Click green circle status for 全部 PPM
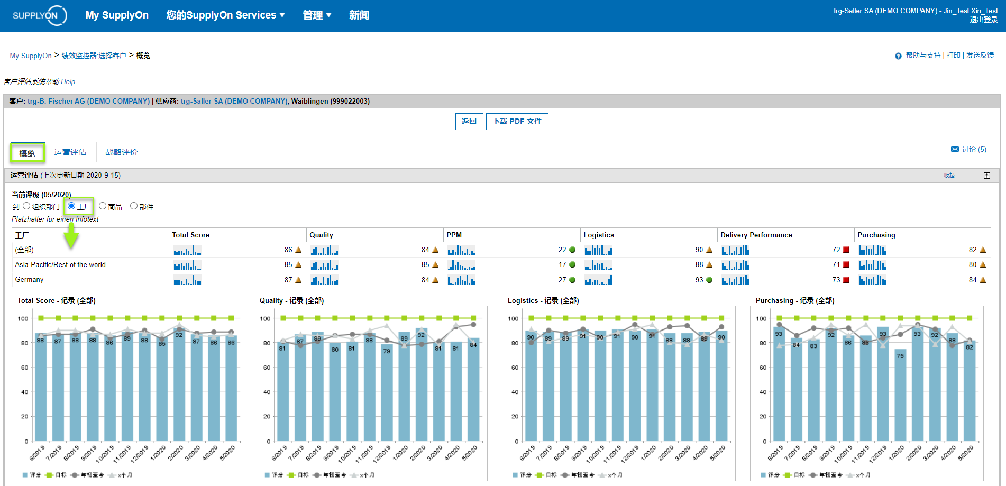Image resolution: width=1006 pixels, height=486 pixels. point(572,250)
